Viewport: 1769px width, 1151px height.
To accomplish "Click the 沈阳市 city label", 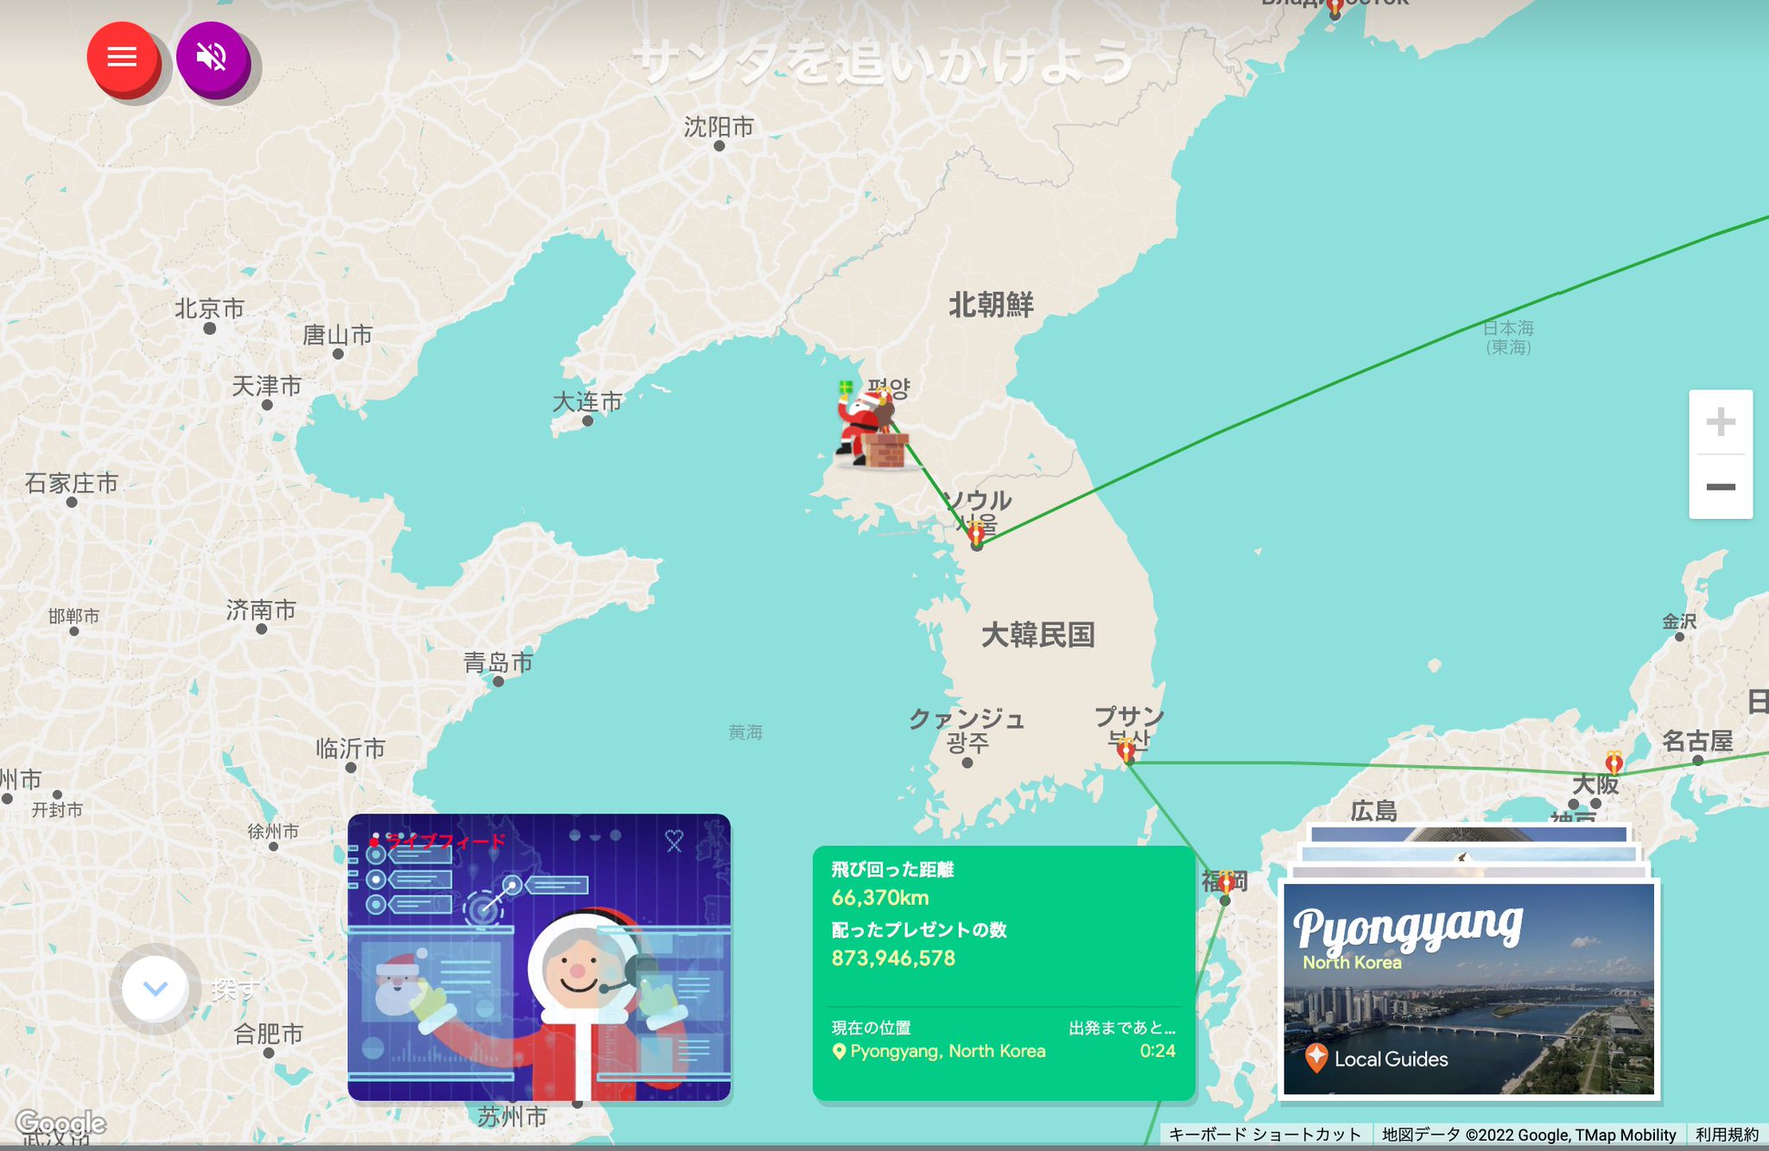I will pos(719,127).
